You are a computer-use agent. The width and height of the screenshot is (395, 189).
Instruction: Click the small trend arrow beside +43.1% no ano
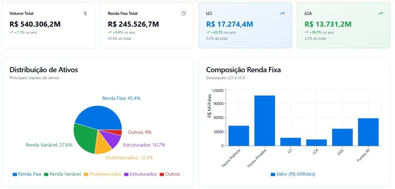point(208,32)
